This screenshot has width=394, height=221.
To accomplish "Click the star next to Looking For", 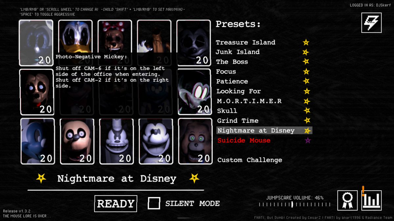I will (307, 91).
